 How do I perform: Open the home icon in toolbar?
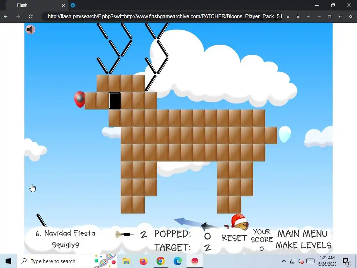pos(298,17)
